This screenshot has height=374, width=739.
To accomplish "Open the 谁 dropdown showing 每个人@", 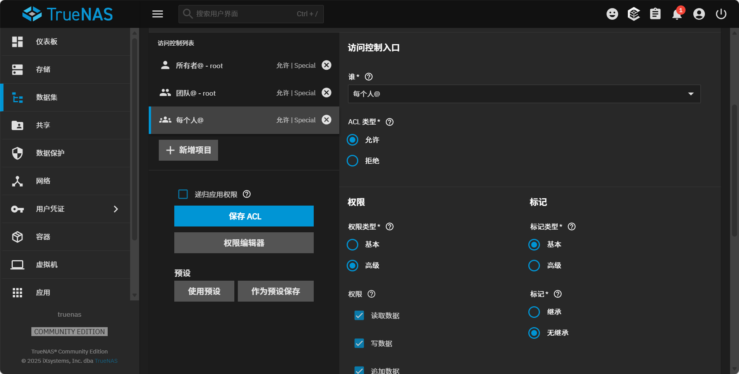I will [524, 94].
